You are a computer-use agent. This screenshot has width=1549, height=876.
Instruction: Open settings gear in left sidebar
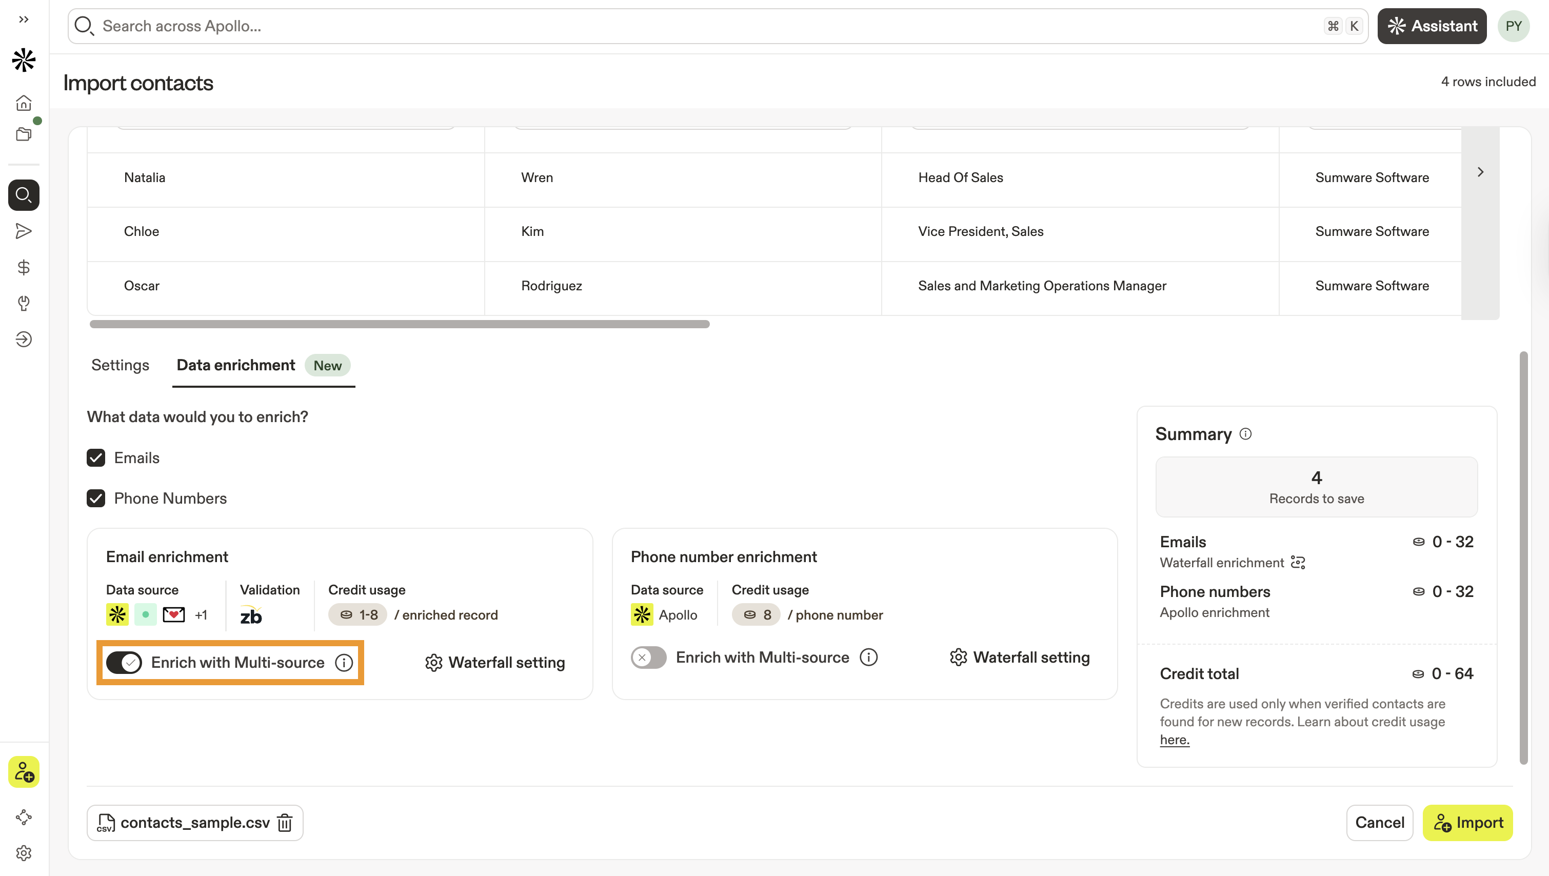pos(24,853)
